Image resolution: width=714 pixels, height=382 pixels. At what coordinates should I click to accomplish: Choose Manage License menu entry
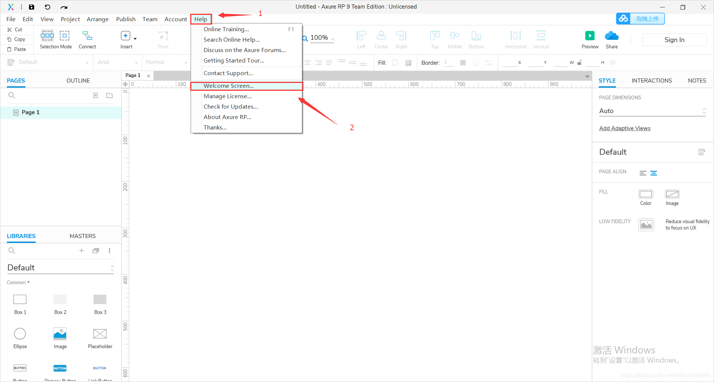pos(246,96)
